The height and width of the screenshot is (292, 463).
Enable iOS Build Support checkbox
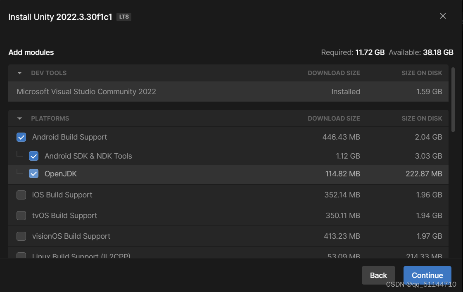click(x=21, y=195)
